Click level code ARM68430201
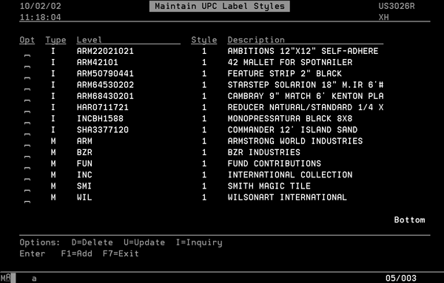 105,96
